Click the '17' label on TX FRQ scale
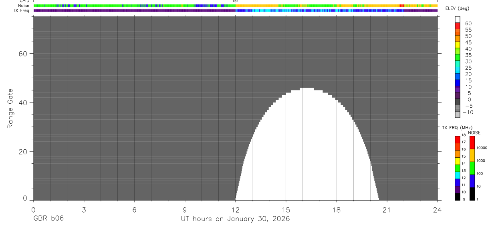Viewport: 492px width, 227px height. (x=463, y=142)
